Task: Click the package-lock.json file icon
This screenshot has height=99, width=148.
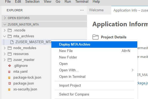Action: point(9,78)
